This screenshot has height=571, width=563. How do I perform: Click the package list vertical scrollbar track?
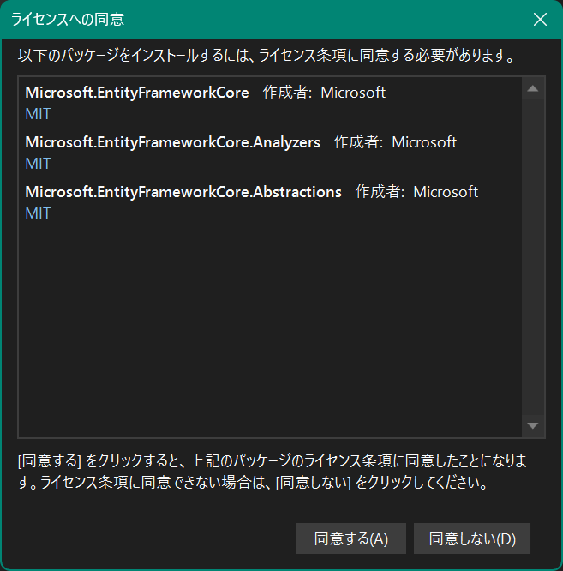point(532,257)
